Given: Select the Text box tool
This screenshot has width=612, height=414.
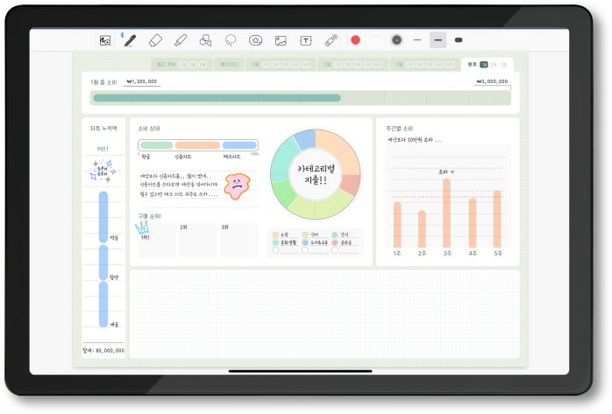Looking at the screenshot, I should tap(306, 40).
